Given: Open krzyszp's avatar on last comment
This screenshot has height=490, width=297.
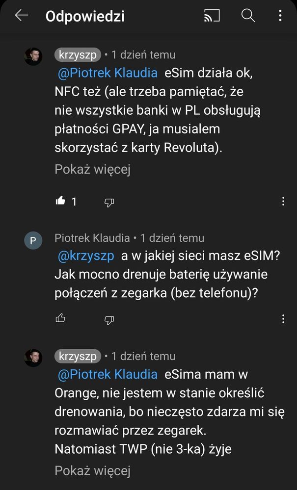Looking at the screenshot, I should pos(33,358).
